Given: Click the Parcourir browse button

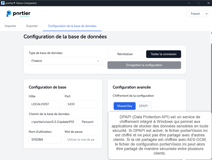Looking at the screenshot, I should [x=88, y=122].
